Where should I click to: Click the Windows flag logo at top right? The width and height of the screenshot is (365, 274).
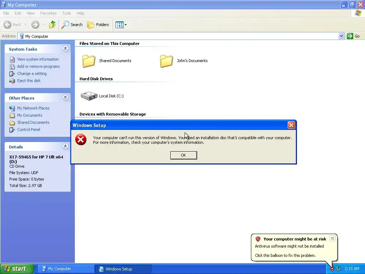click(358, 13)
